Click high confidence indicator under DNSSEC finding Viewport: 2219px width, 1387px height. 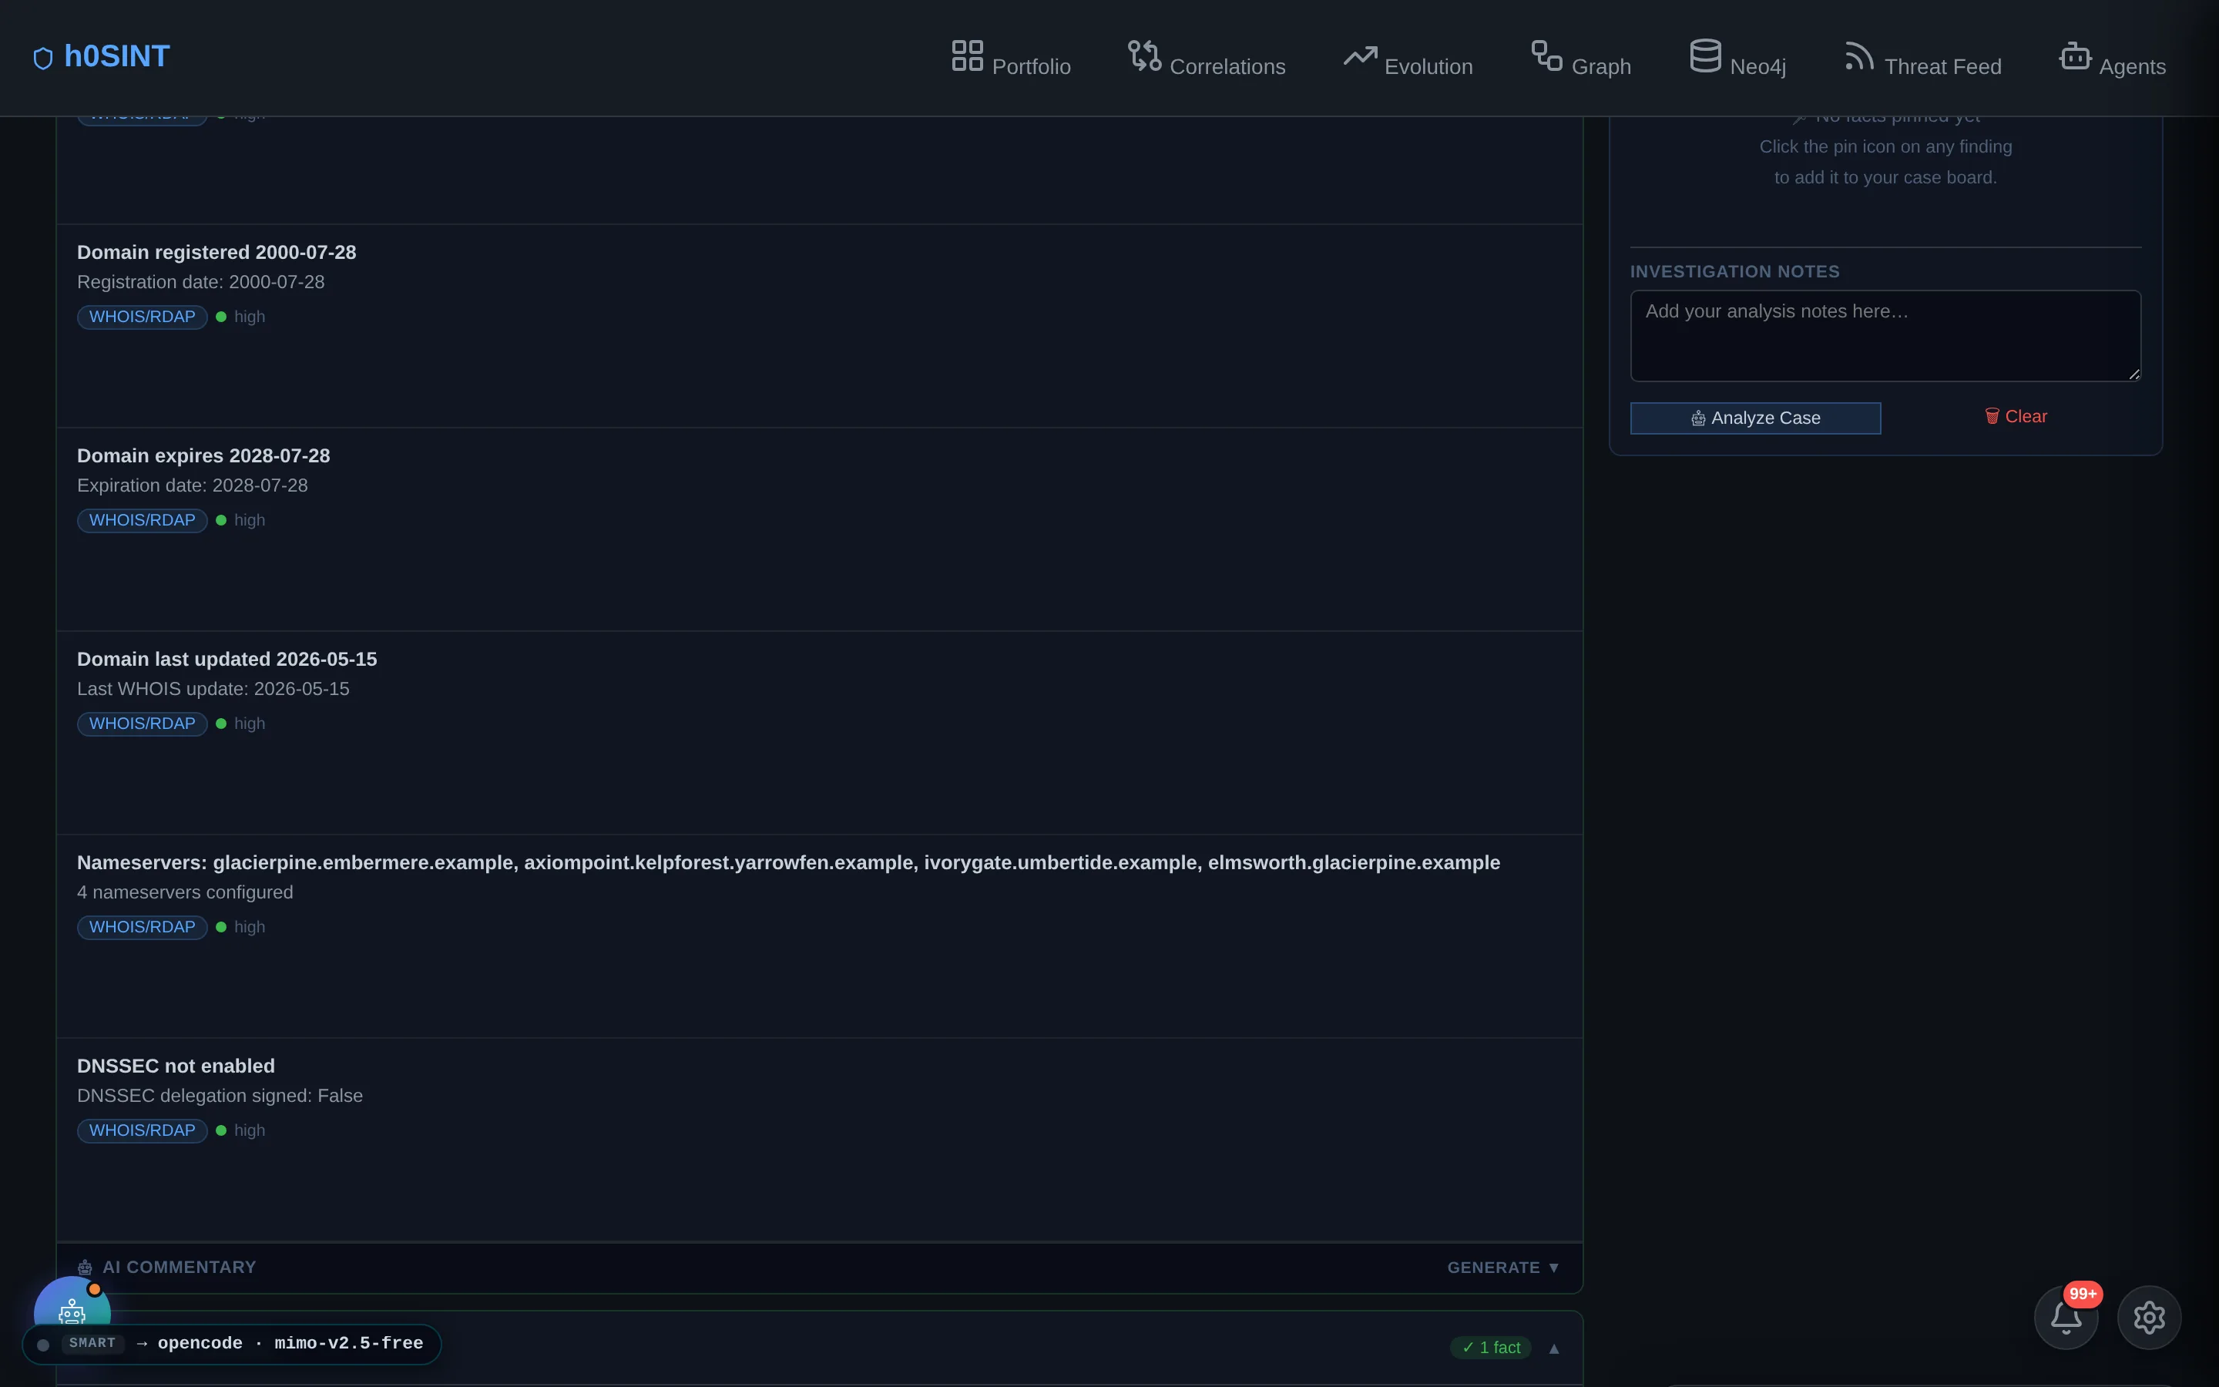coord(240,1131)
